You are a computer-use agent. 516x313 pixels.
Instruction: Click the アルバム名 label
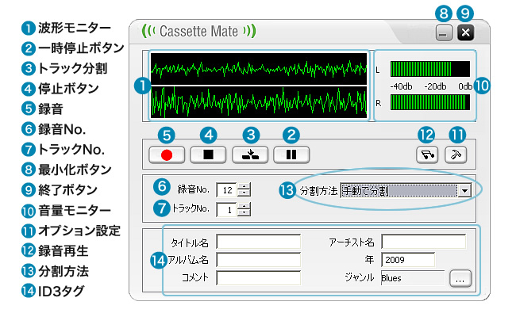188,260
